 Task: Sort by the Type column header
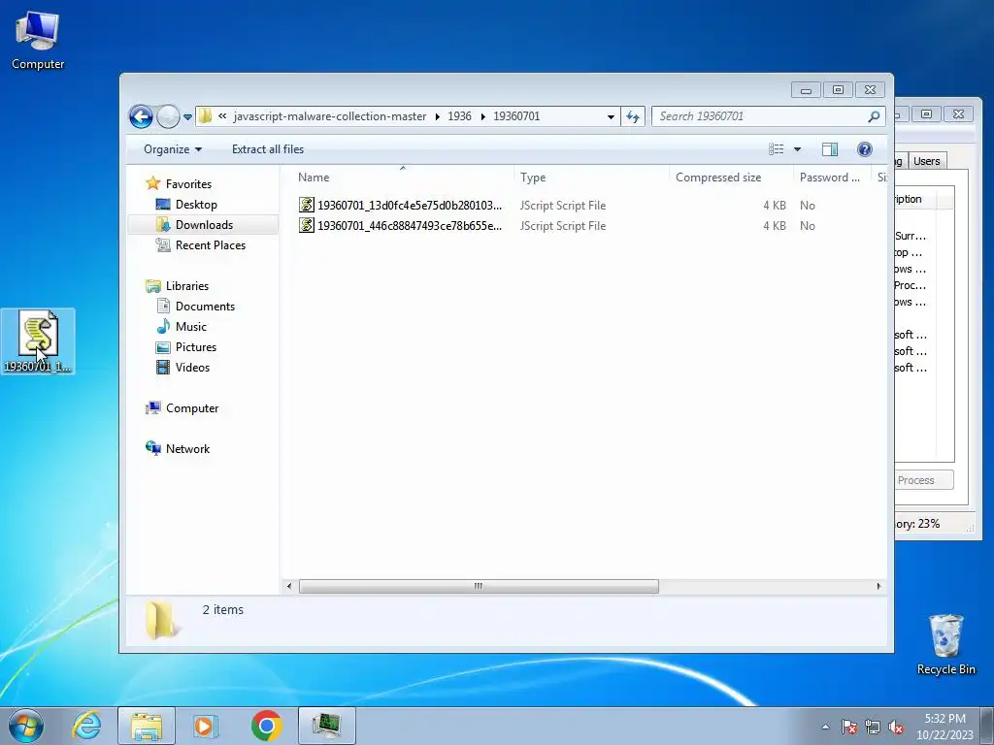click(x=591, y=178)
